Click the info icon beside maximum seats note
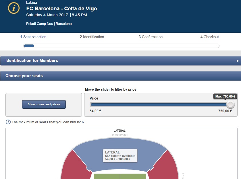This screenshot has width=241, height=179. [8, 122]
